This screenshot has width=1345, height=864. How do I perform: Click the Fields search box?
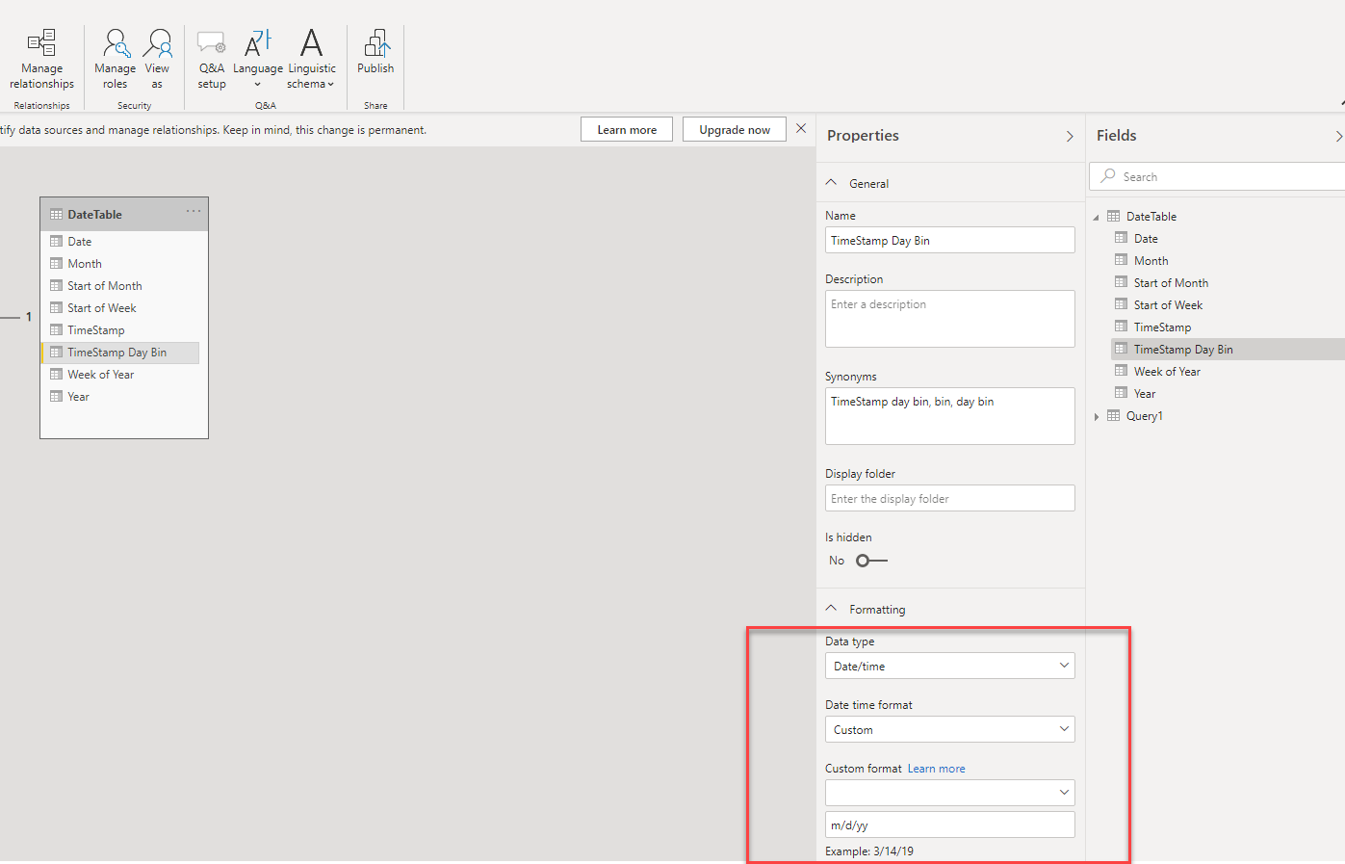pyautogui.click(x=1219, y=176)
